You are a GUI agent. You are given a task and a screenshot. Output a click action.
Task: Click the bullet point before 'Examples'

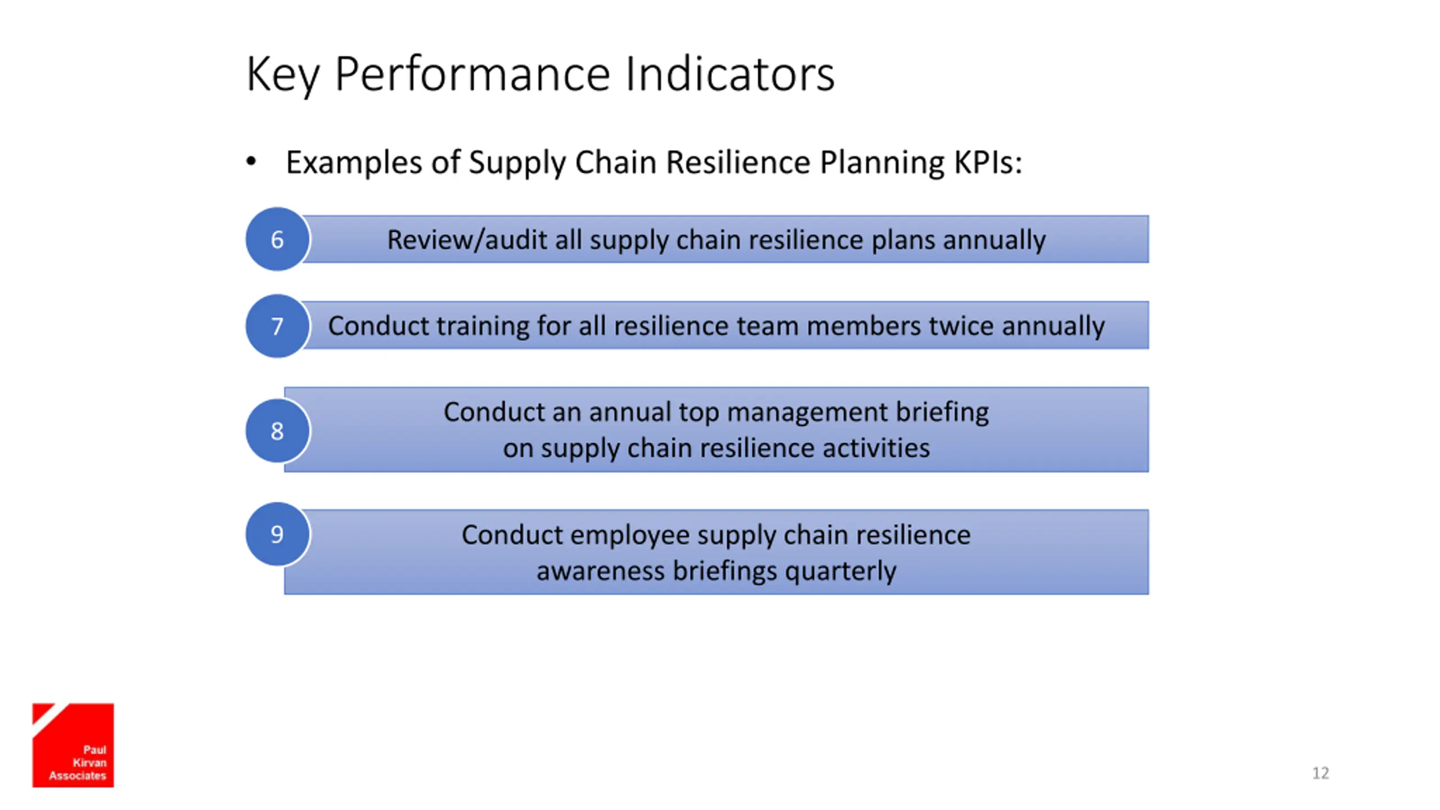[251, 162]
